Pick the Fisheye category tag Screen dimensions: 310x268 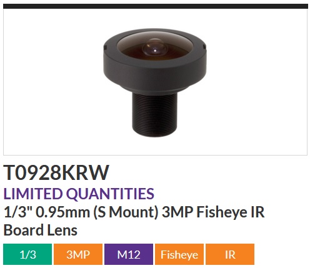(179, 254)
